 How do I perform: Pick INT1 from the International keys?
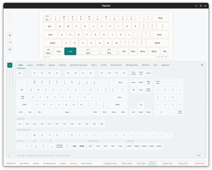coord(90,146)
